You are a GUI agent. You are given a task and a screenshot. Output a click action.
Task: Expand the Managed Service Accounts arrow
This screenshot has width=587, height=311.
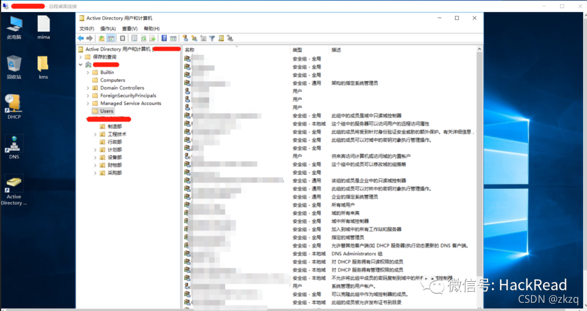88,104
